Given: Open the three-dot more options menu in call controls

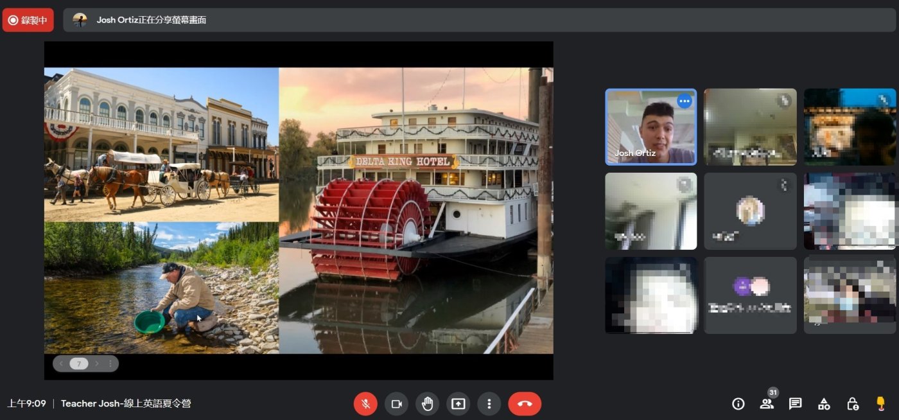Looking at the screenshot, I should click(489, 404).
